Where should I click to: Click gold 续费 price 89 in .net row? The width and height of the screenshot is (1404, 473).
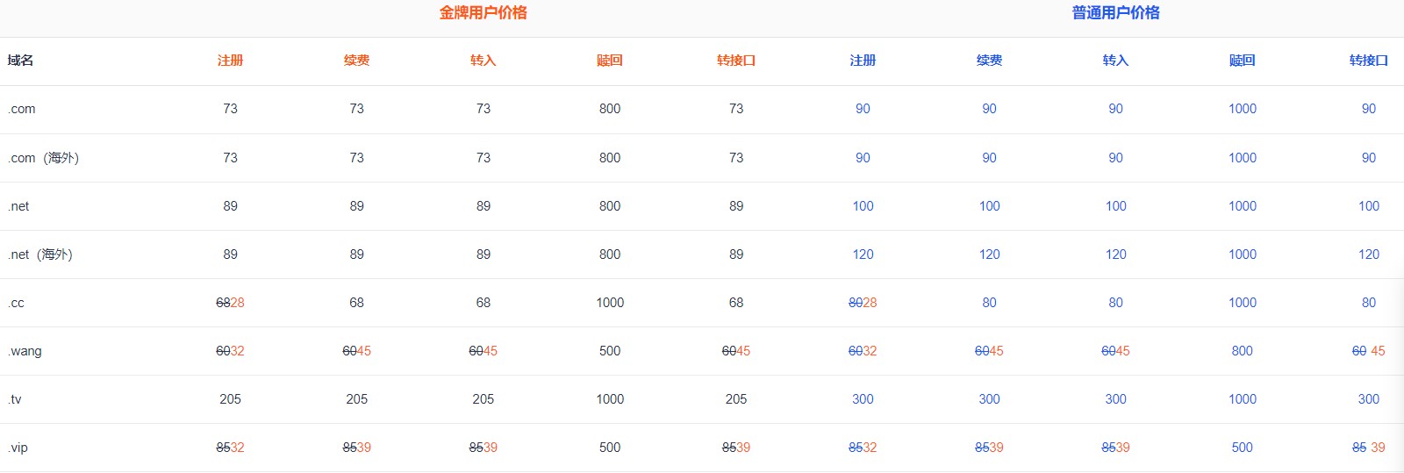pos(356,206)
